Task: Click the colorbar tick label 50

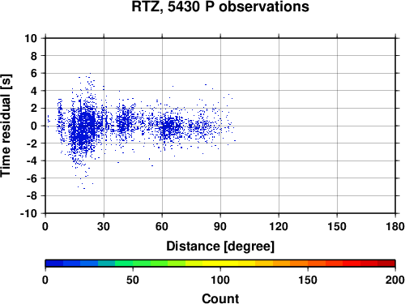Action: (x=133, y=280)
